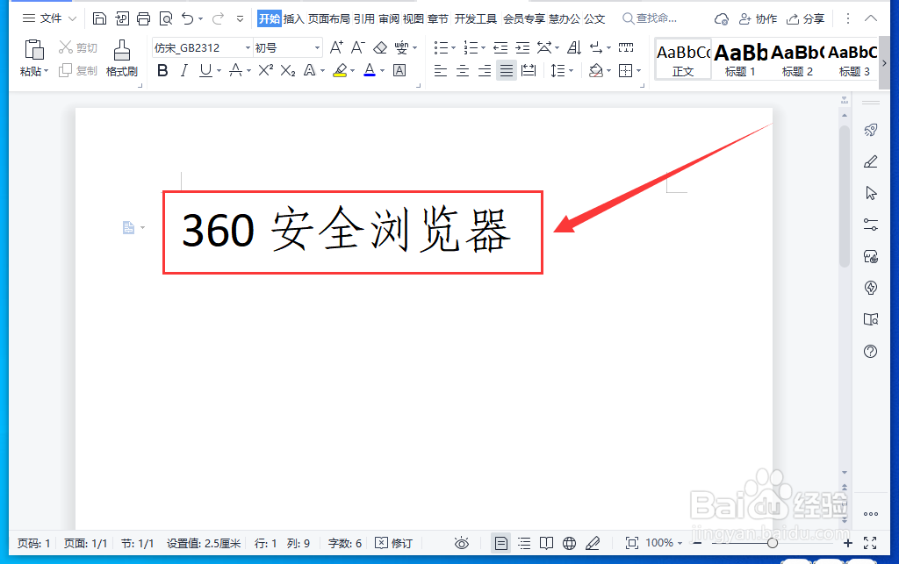This screenshot has width=899, height=564.
Task: Open the 开始 ribbon tab
Action: point(269,19)
